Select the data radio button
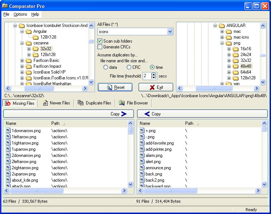 [x=105, y=67]
